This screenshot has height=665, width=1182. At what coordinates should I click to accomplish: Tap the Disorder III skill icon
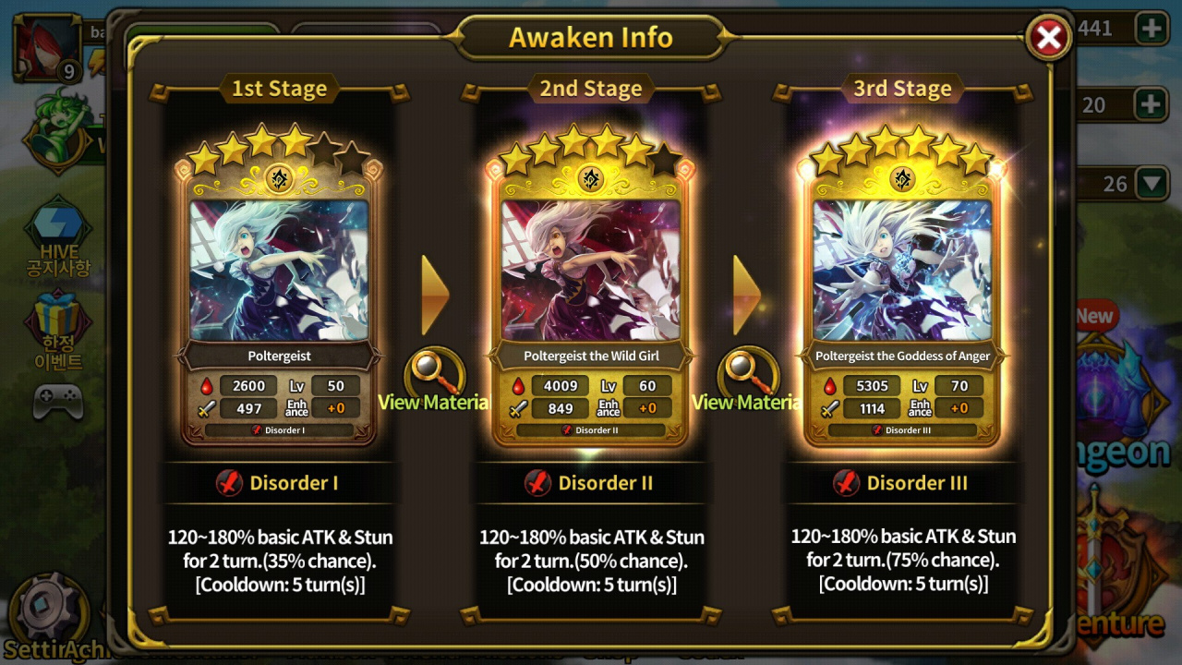pos(846,483)
